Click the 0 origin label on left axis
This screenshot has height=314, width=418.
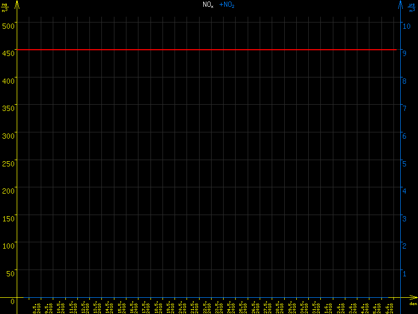pos(13,301)
